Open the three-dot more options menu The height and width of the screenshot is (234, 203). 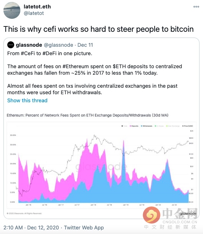(x=196, y=7)
